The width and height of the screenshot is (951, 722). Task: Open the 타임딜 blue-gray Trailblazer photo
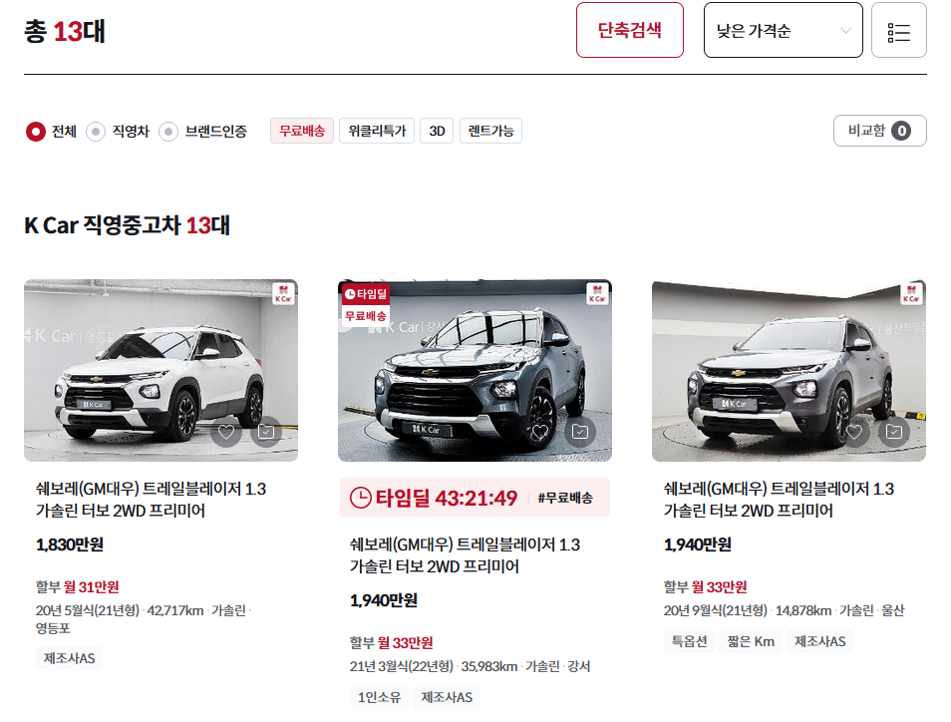(x=475, y=370)
